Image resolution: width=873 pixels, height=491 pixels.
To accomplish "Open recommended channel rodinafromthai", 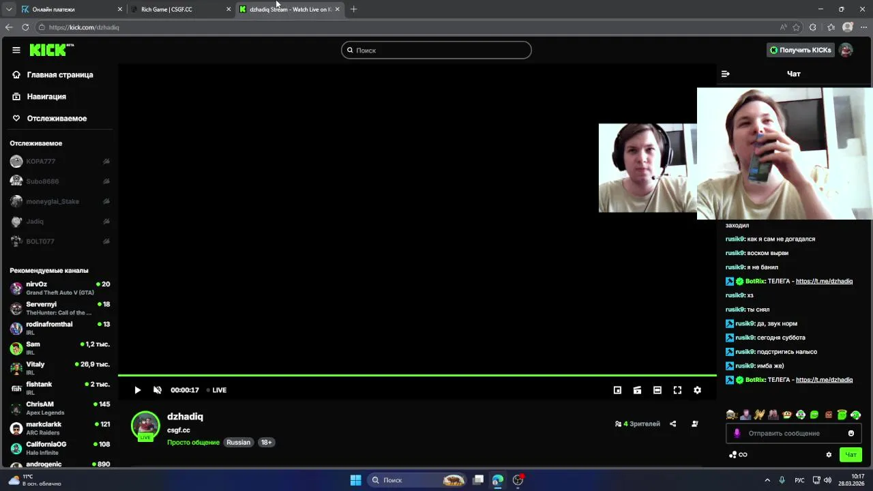I will (x=60, y=328).
